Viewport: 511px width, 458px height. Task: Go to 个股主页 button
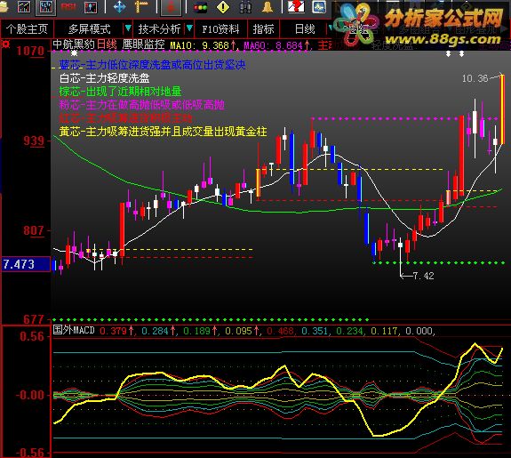pyautogui.click(x=27, y=29)
